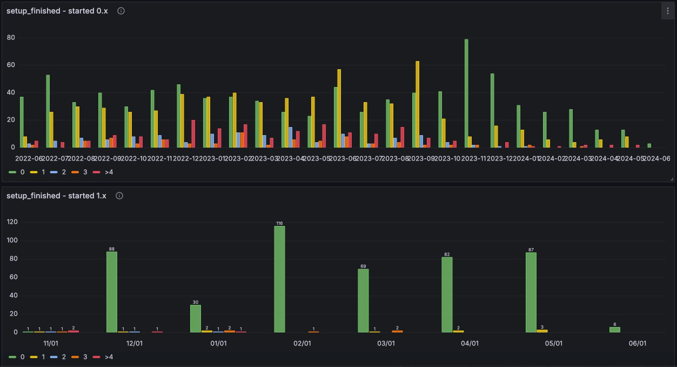677x367 pixels.
Task: Open info tooltip for the started 1.x panel
Action: coord(119,196)
